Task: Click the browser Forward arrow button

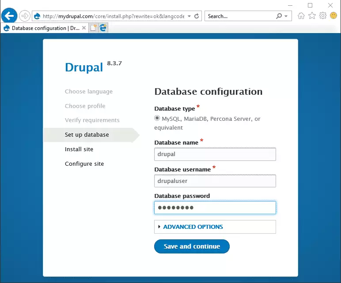Action: tap(25, 16)
